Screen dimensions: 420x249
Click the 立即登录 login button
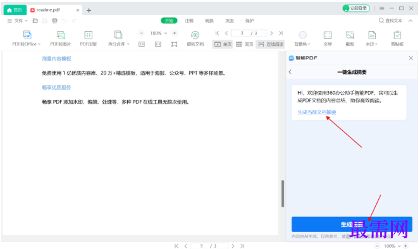coord(356,9)
